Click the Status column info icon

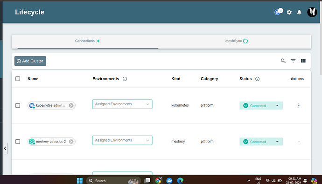(257, 79)
